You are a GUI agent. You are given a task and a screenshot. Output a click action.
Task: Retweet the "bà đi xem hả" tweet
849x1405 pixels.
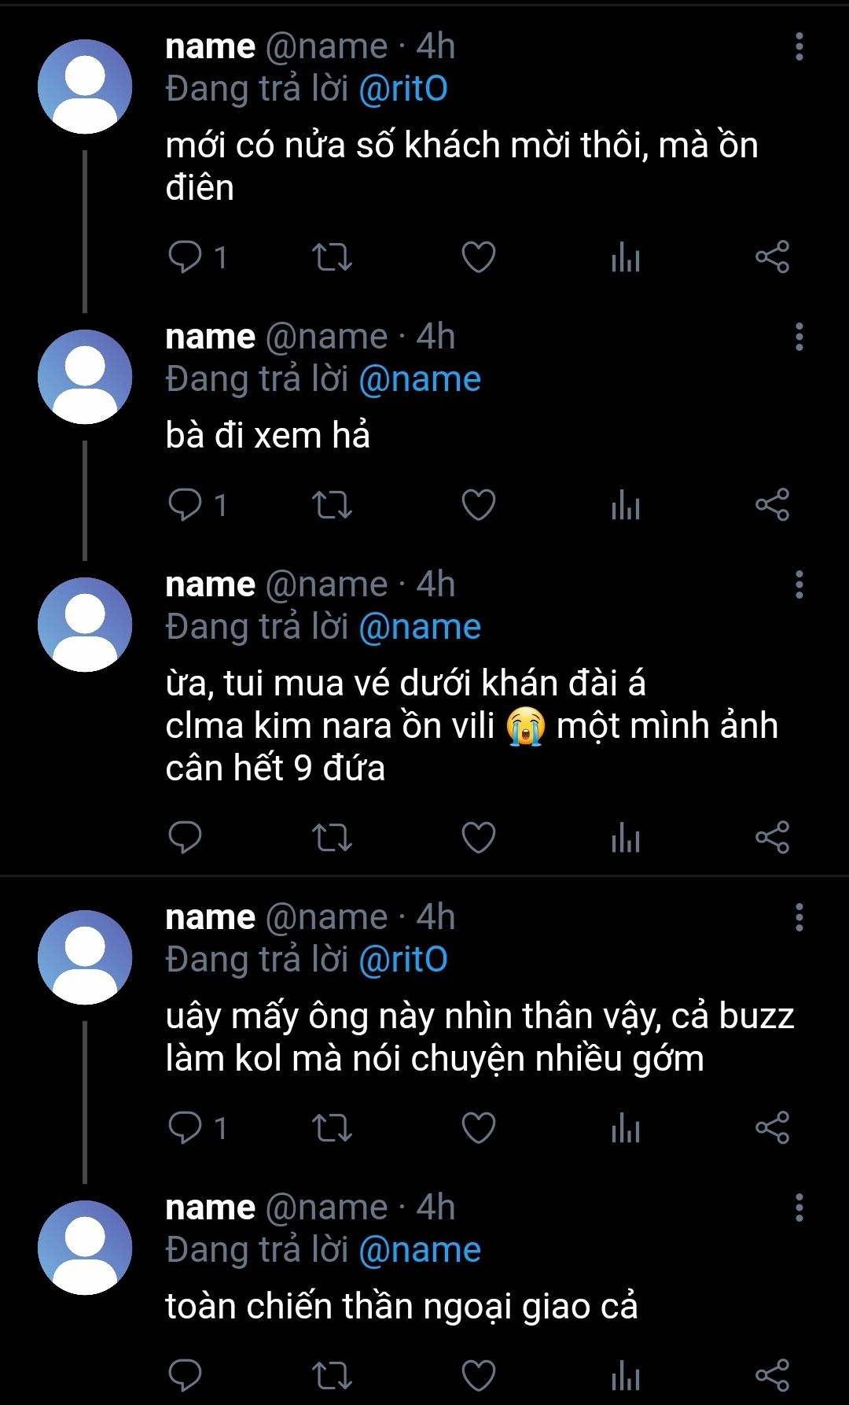332,505
